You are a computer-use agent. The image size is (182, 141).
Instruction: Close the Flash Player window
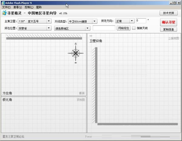pos(179,3)
